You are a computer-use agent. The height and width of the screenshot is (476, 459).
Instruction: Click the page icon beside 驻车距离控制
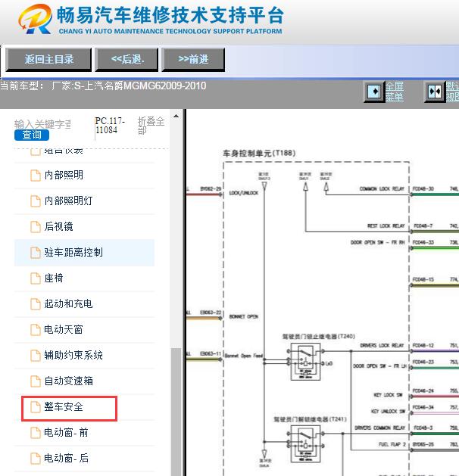point(36,252)
